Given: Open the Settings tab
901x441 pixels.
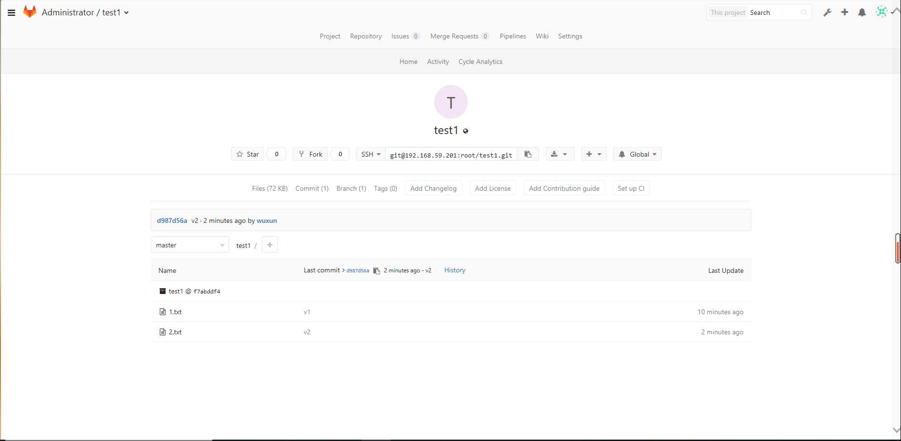Looking at the screenshot, I should click(570, 36).
